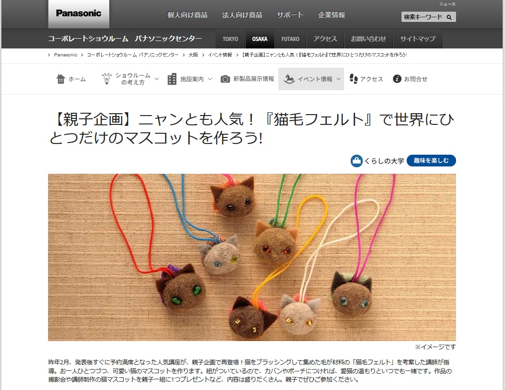
Task: Expand the イベント情報 dropdown chevron
Action: 339,79
